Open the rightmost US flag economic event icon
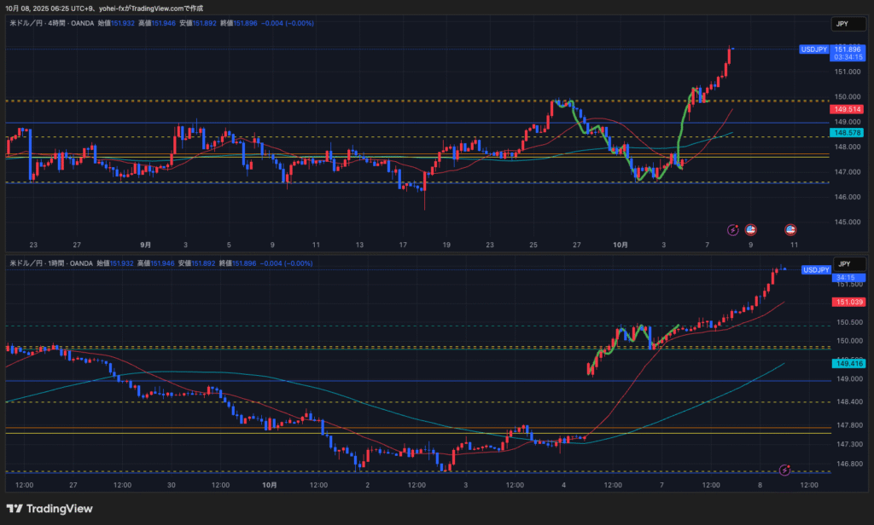Image resolution: width=874 pixels, height=525 pixels. 790,229
